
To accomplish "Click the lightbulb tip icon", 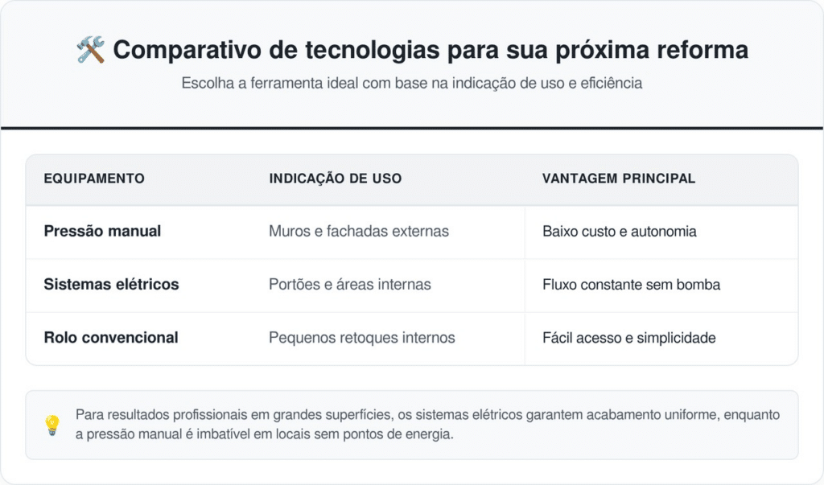I will (x=52, y=425).
